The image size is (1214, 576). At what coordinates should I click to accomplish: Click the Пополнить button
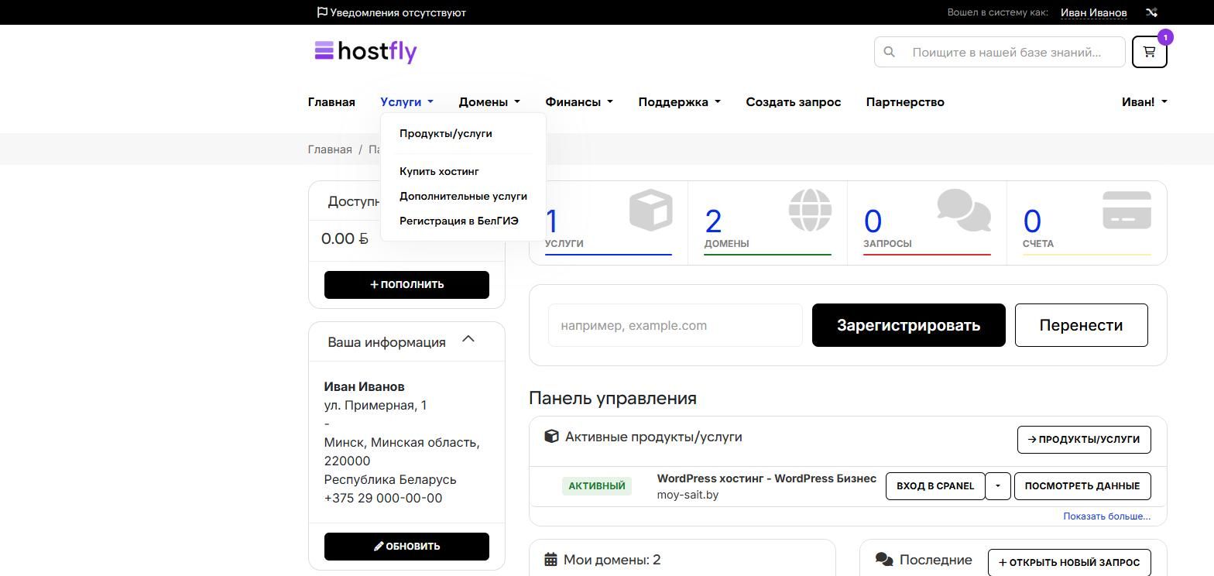[406, 284]
